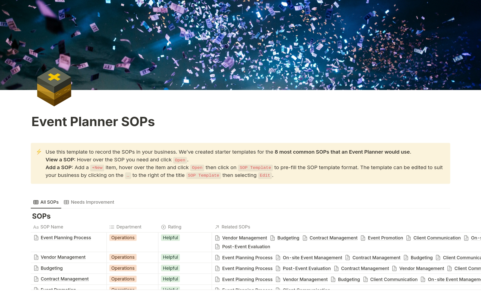Open the SOP Name column header options
The width and height of the screenshot is (481, 300).
click(52, 227)
